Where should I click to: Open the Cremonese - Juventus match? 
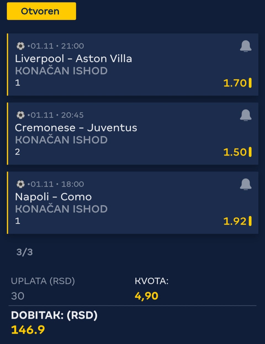coord(76,128)
